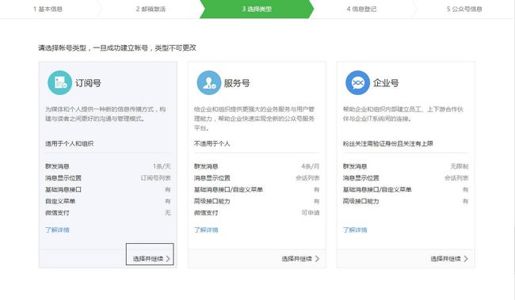The height and width of the screenshot is (300, 515).
Task: Click the 企业号 enterprise account icon
Action: pos(357,82)
